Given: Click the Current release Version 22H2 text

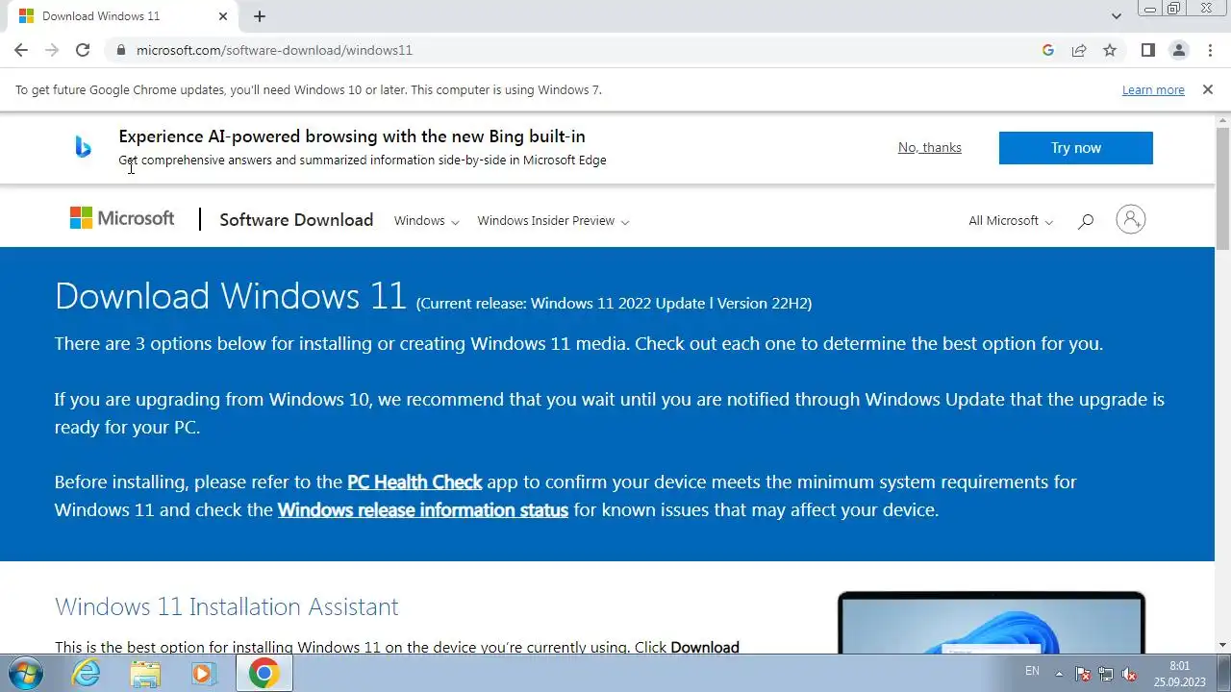Looking at the screenshot, I should point(614,303).
